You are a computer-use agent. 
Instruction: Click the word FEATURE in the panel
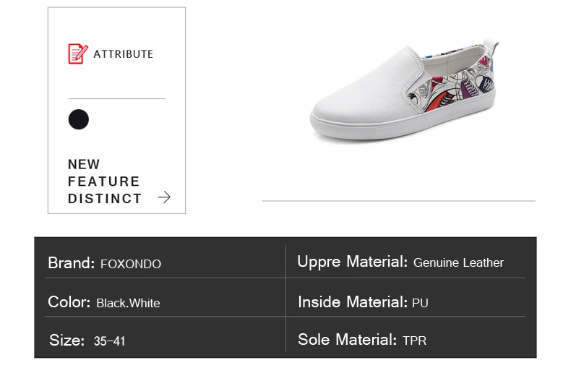104,181
